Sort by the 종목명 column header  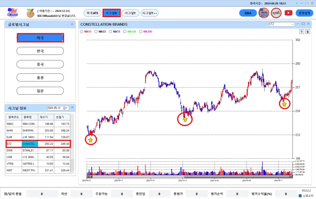click(x=30, y=117)
